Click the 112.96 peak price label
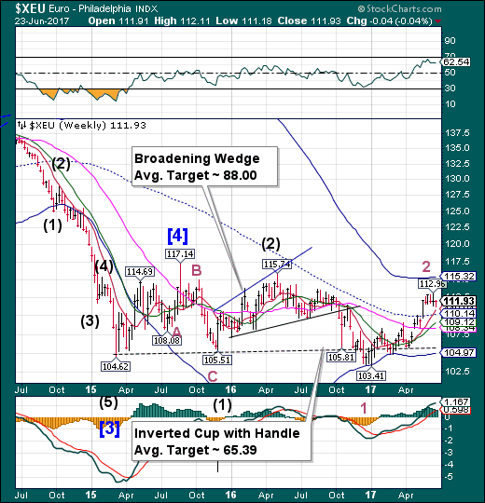Viewport: 485px width, 503px height. (x=433, y=283)
